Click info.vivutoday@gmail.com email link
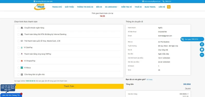This screenshot has width=205, height=97. pyautogui.click(x=152, y=1)
